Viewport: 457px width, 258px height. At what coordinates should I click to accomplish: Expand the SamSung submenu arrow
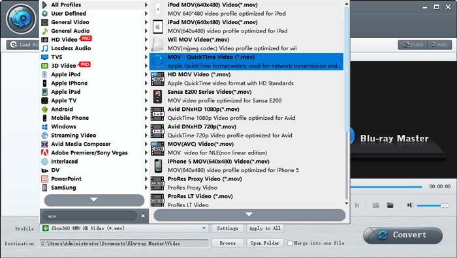146,188
